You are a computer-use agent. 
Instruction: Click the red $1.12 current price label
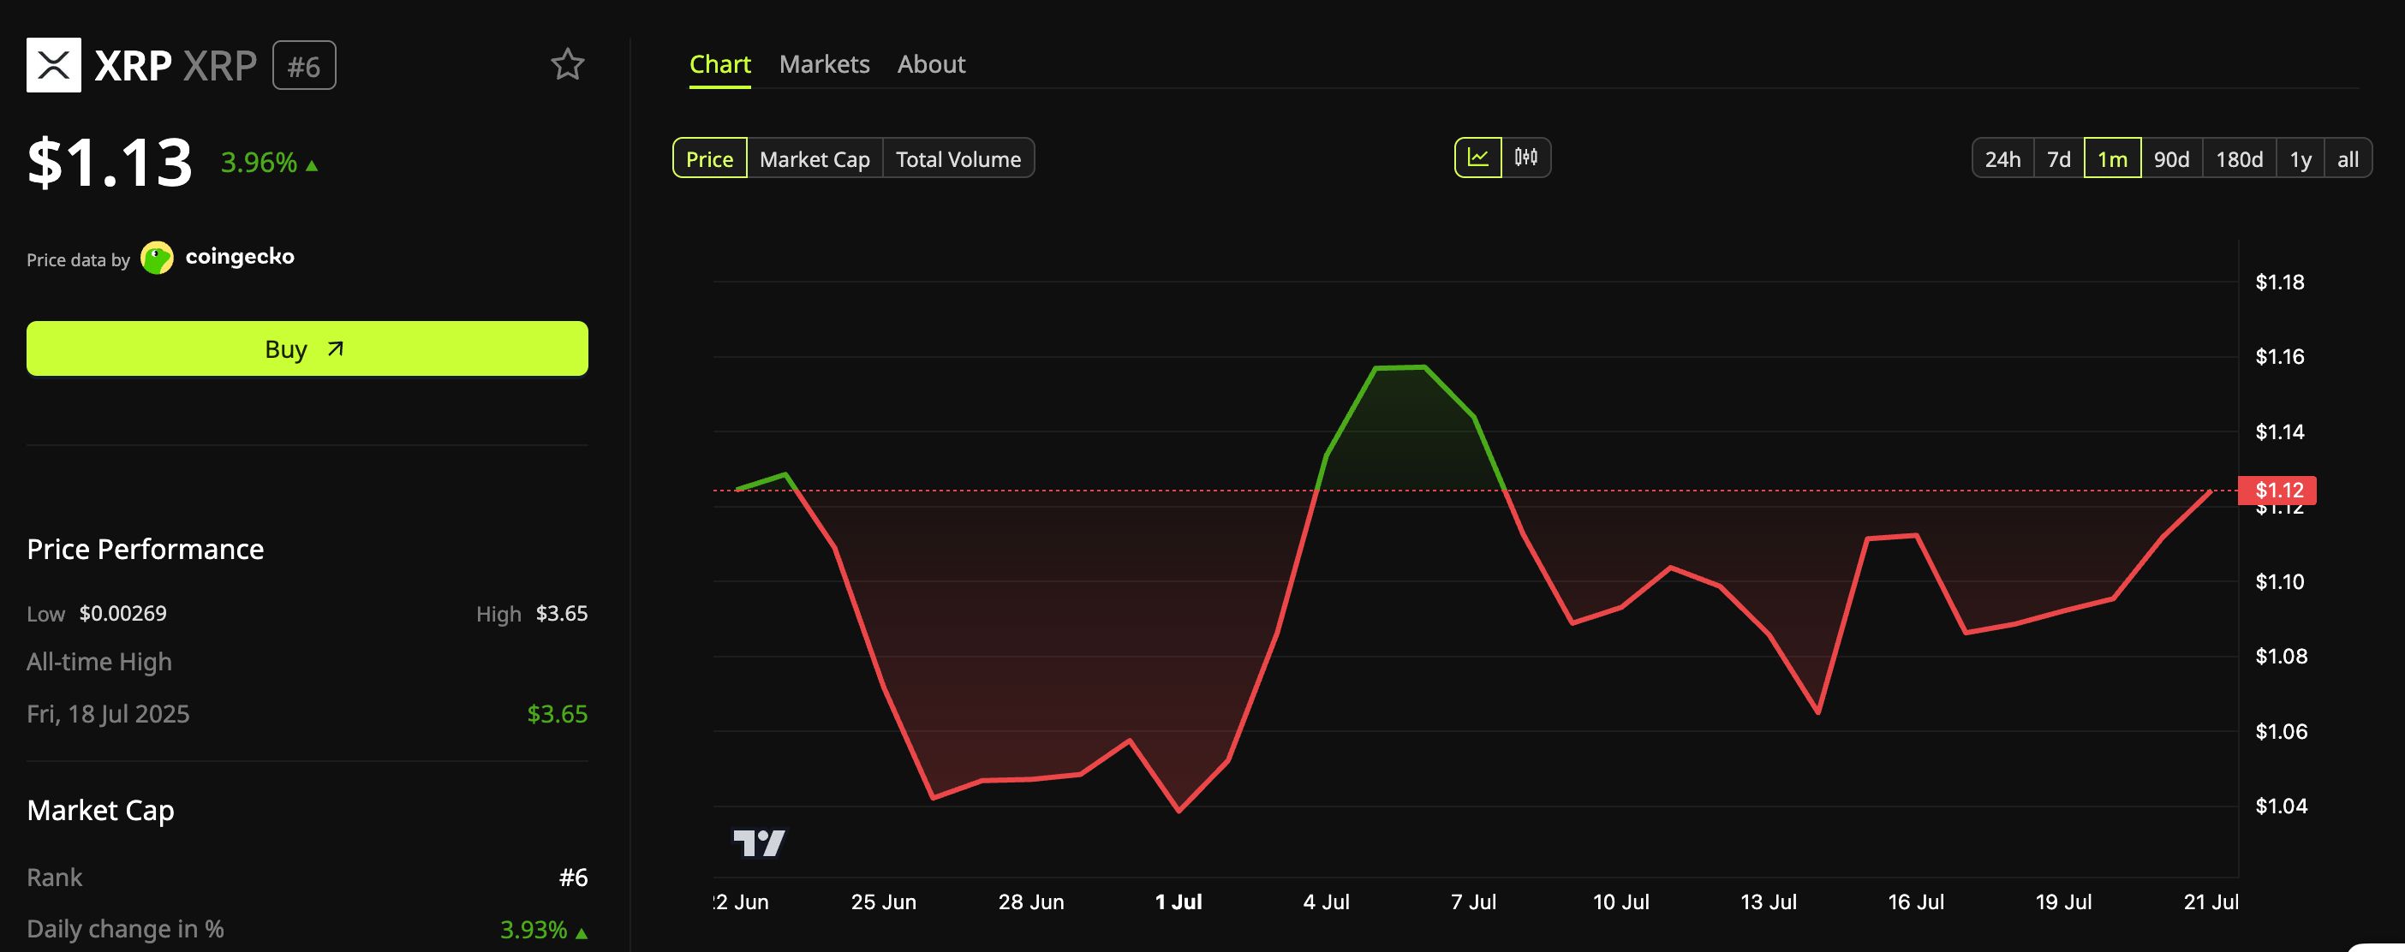[x=2278, y=490]
